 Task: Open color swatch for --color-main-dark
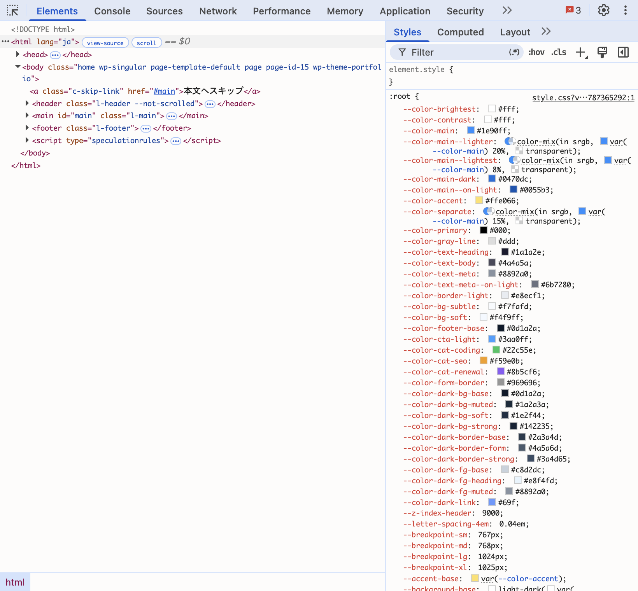click(492, 178)
